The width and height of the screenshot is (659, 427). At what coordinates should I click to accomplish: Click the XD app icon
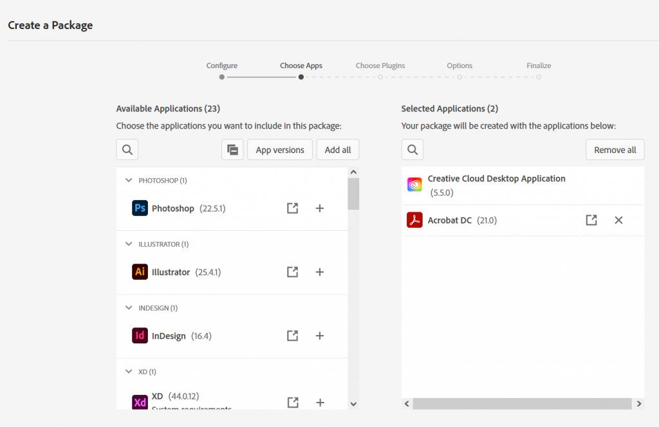coord(140,403)
